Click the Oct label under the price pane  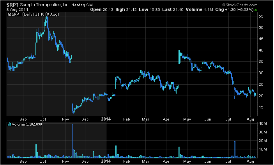[x=43, y=119]
